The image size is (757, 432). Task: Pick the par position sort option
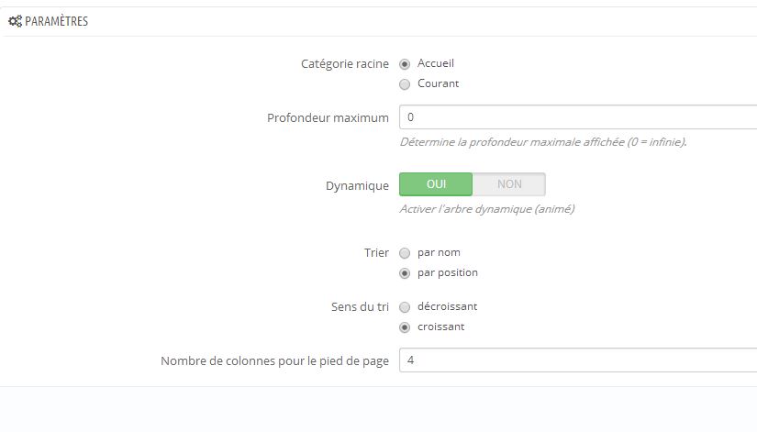(405, 273)
